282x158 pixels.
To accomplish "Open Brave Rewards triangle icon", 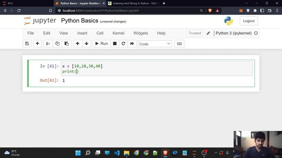I will click(217, 11).
